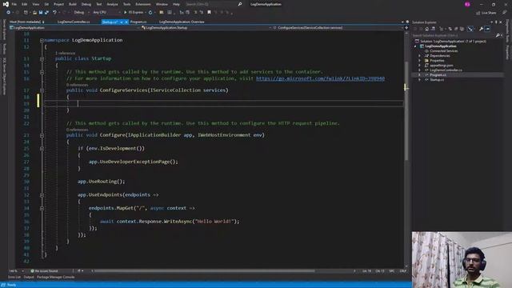
Task: Click the Undo toolbar icon
Action: pos(54,13)
